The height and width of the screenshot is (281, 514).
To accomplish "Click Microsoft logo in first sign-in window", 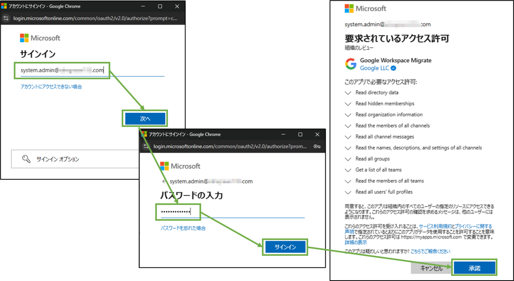I will point(40,38).
